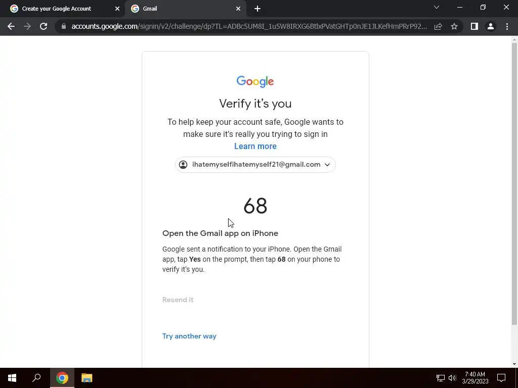518x388 pixels.
Task: Open File Explorer from the taskbar
Action: point(87,378)
